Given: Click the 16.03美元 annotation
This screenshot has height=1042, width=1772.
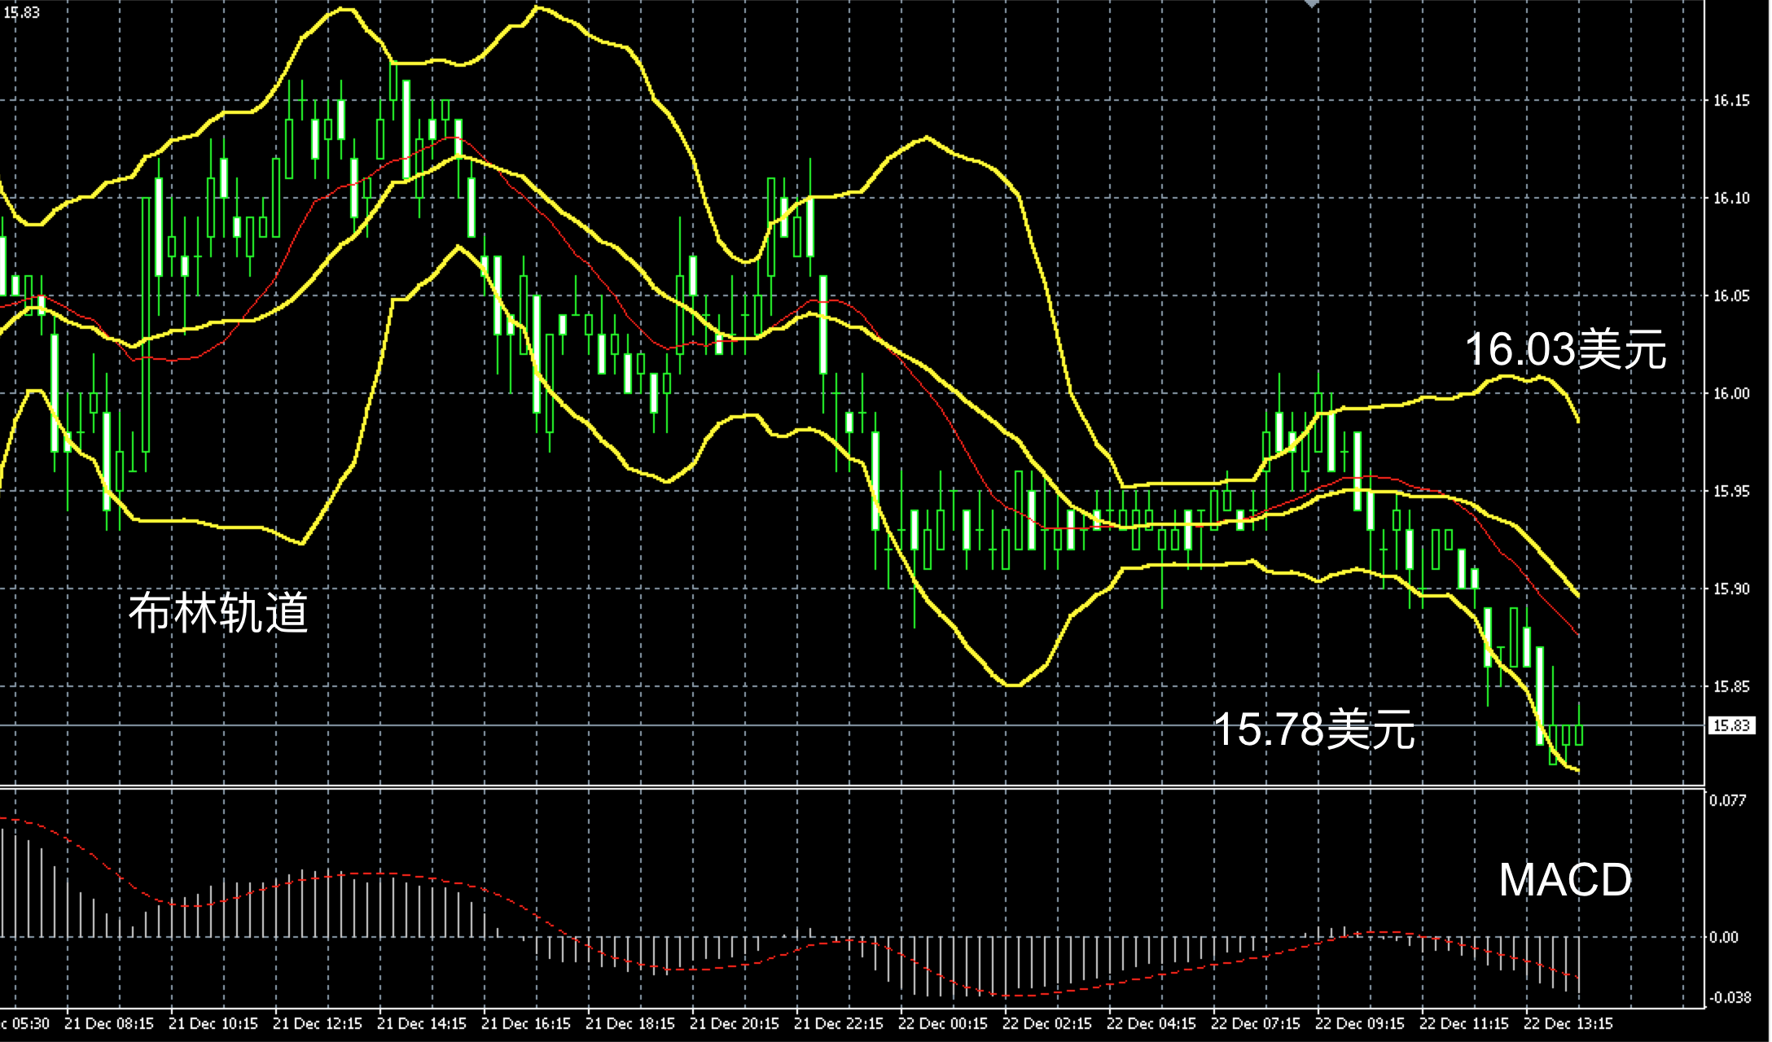Looking at the screenshot, I should pyautogui.click(x=1565, y=349).
